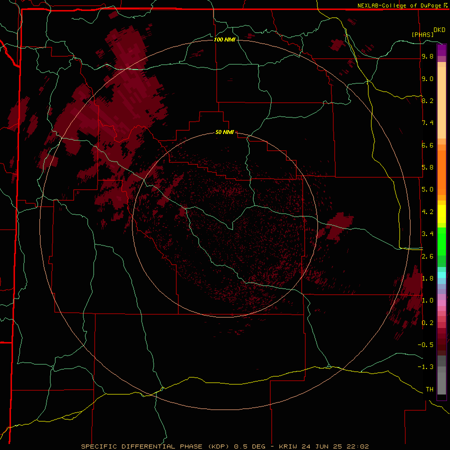Click the [PHAS] label above the legend
The width and height of the screenshot is (450, 450).
[x=422, y=34]
